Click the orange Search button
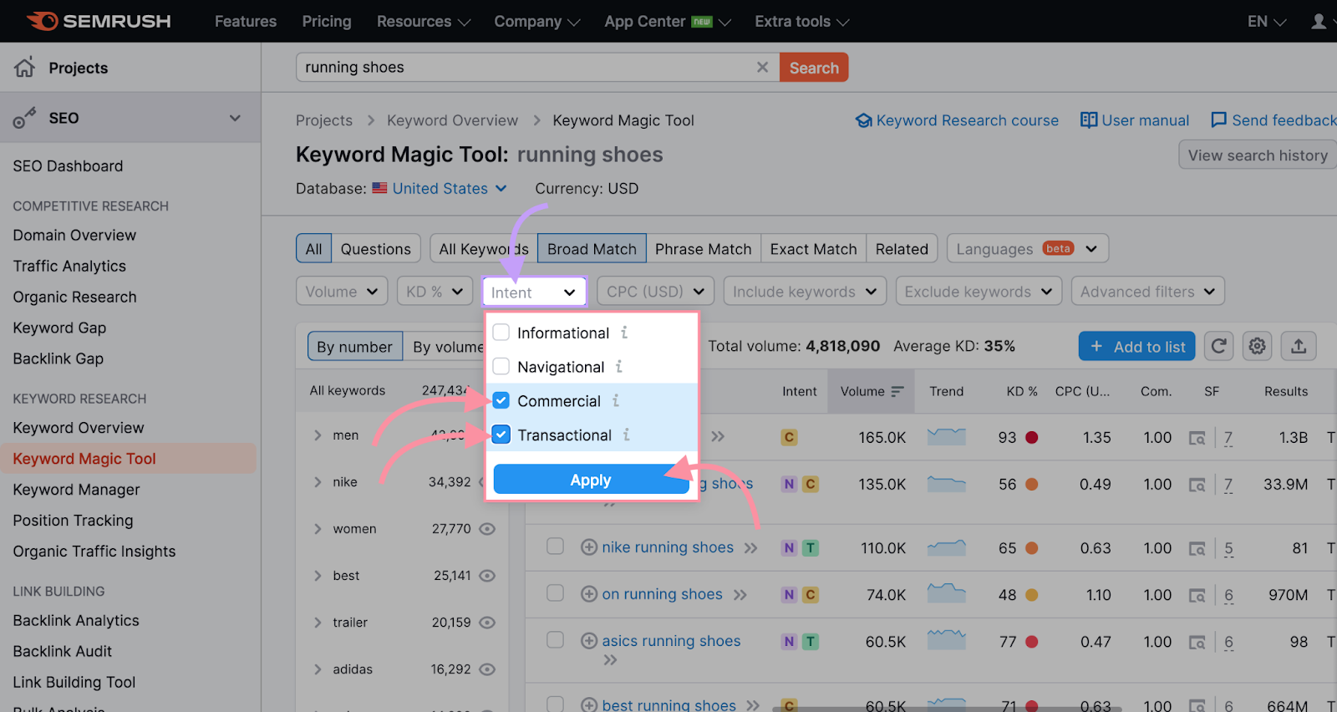Image resolution: width=1337 pixels, height=712 pixels. [814, 68]
